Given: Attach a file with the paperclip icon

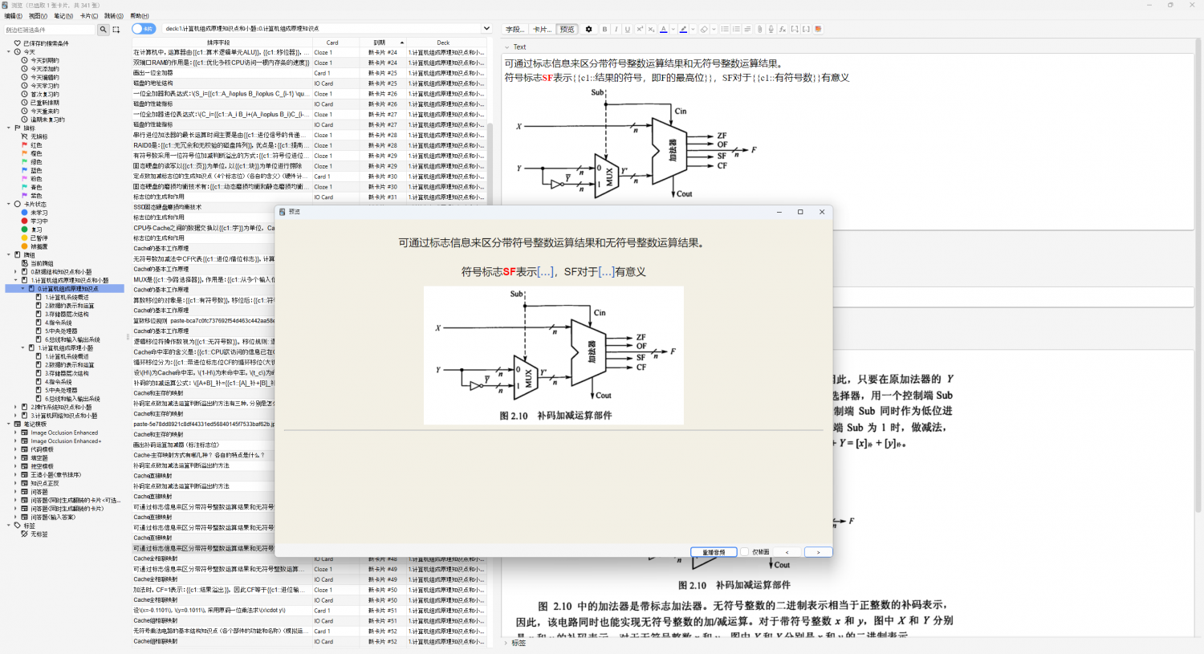Looking at the screenshot, I should point(759,30).
